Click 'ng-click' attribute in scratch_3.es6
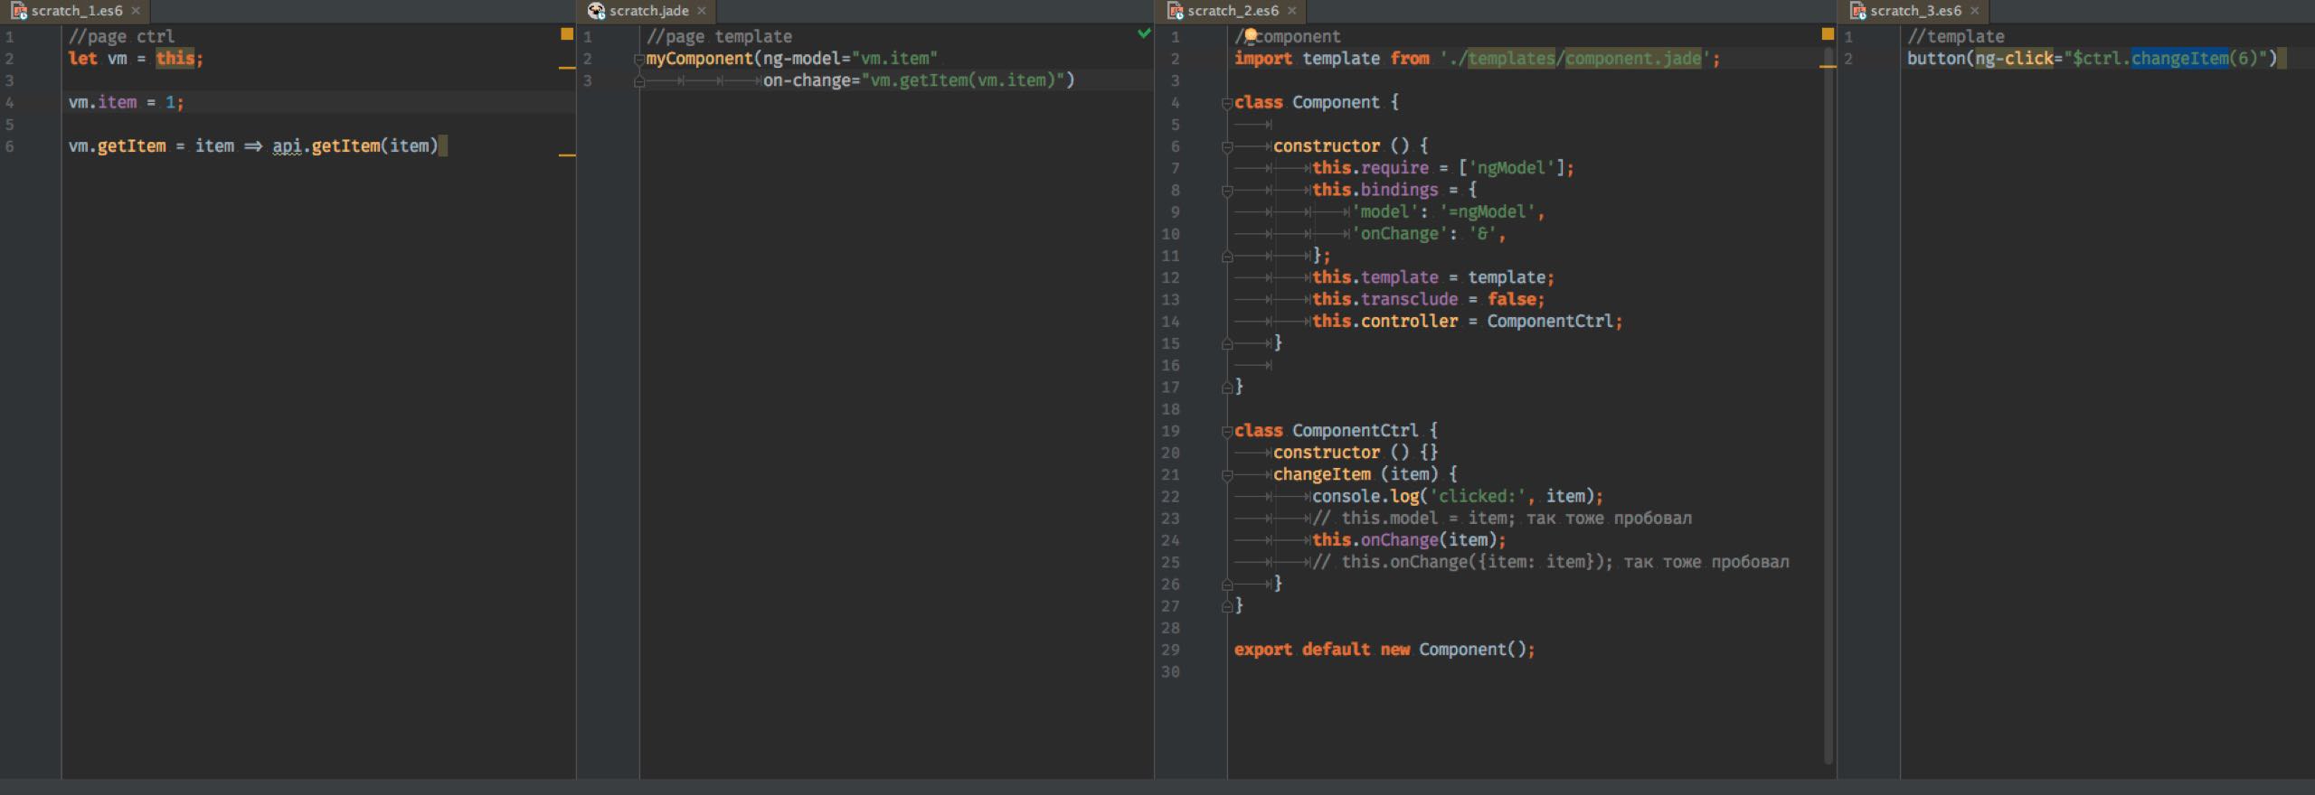This screenshot has width=2315, height=795. coord(2014,59)
